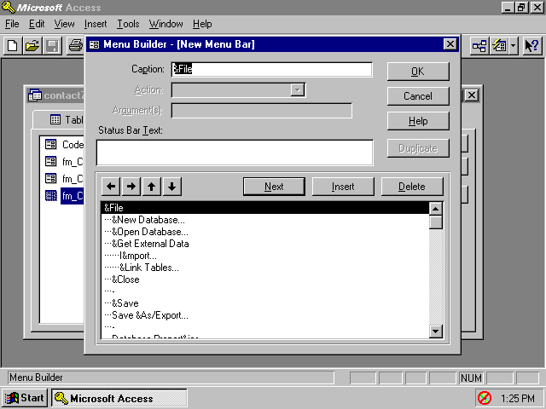
Task: Open the Action combo box dropdown
Action: (x=298, y=89)
